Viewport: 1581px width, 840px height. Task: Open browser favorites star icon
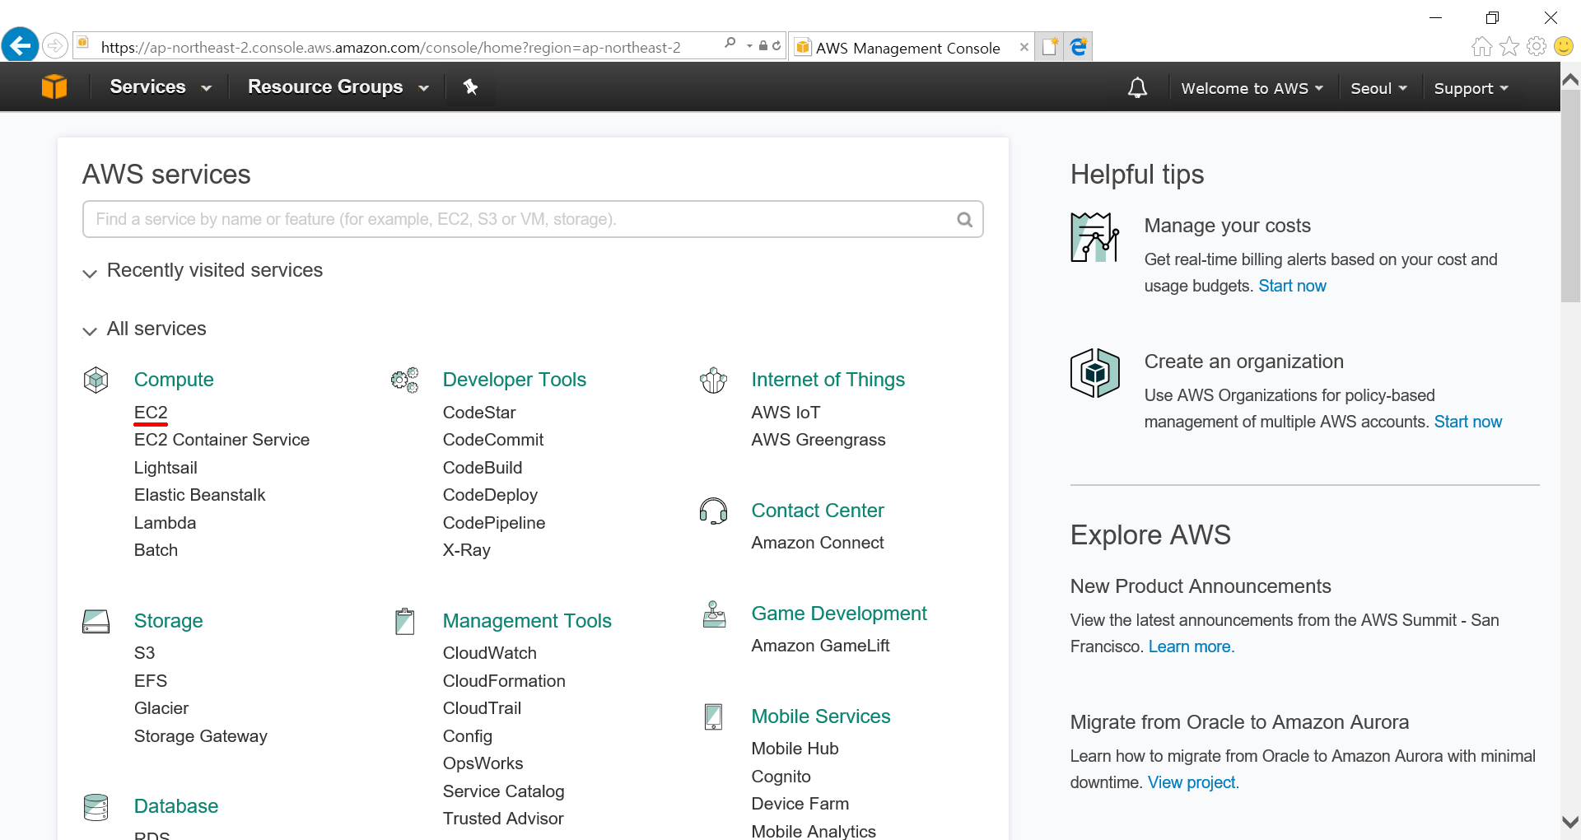pos(1509,46)
